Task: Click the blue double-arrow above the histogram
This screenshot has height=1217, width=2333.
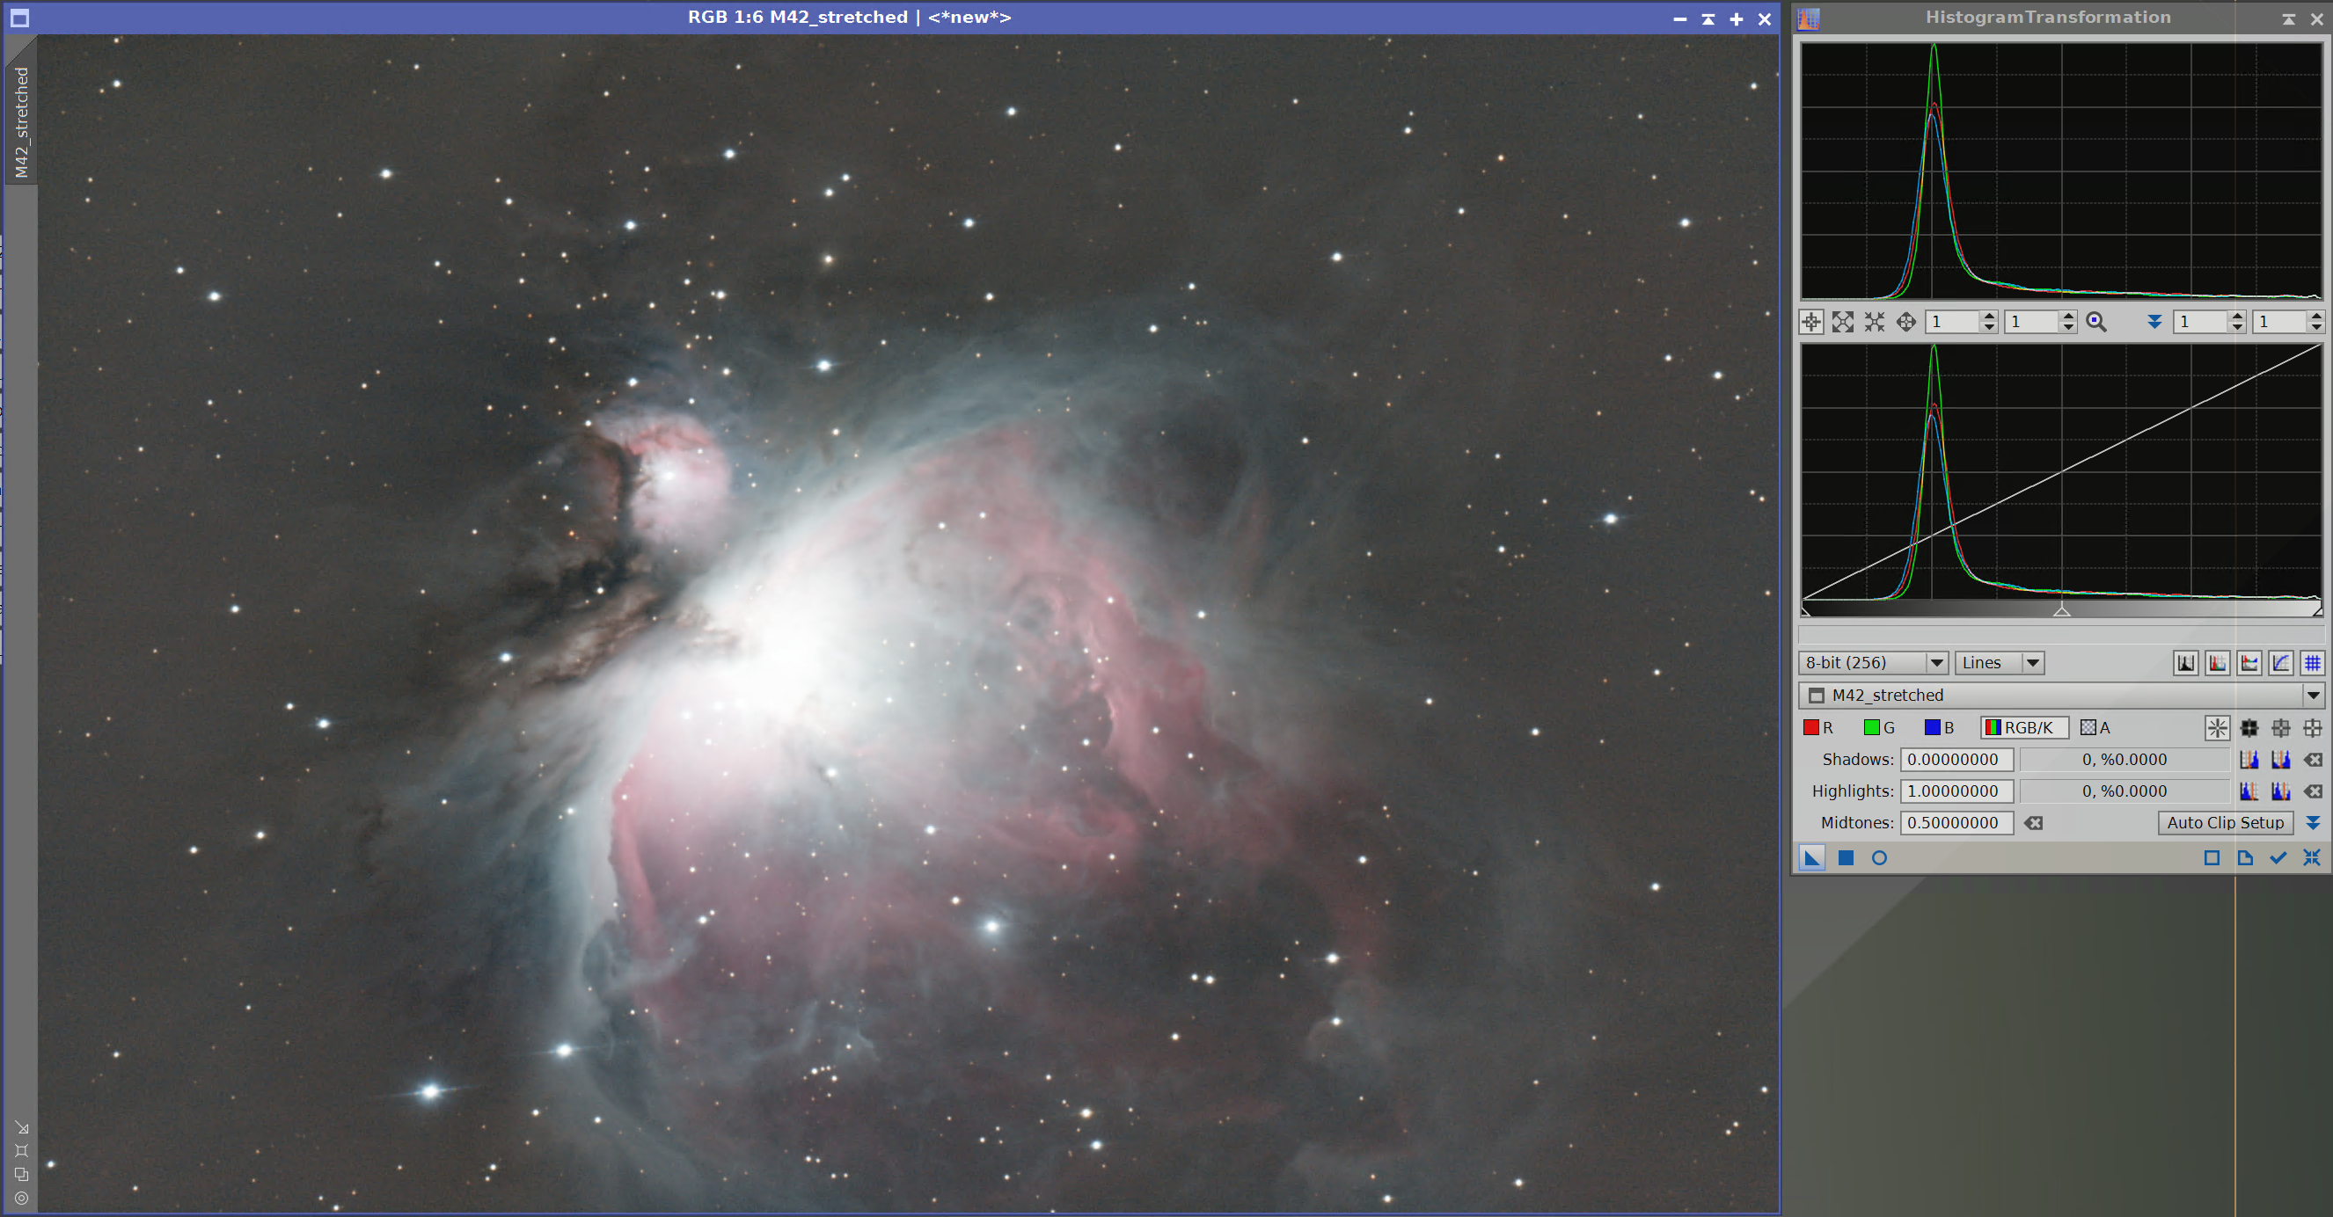Action: click(2154, 322)
